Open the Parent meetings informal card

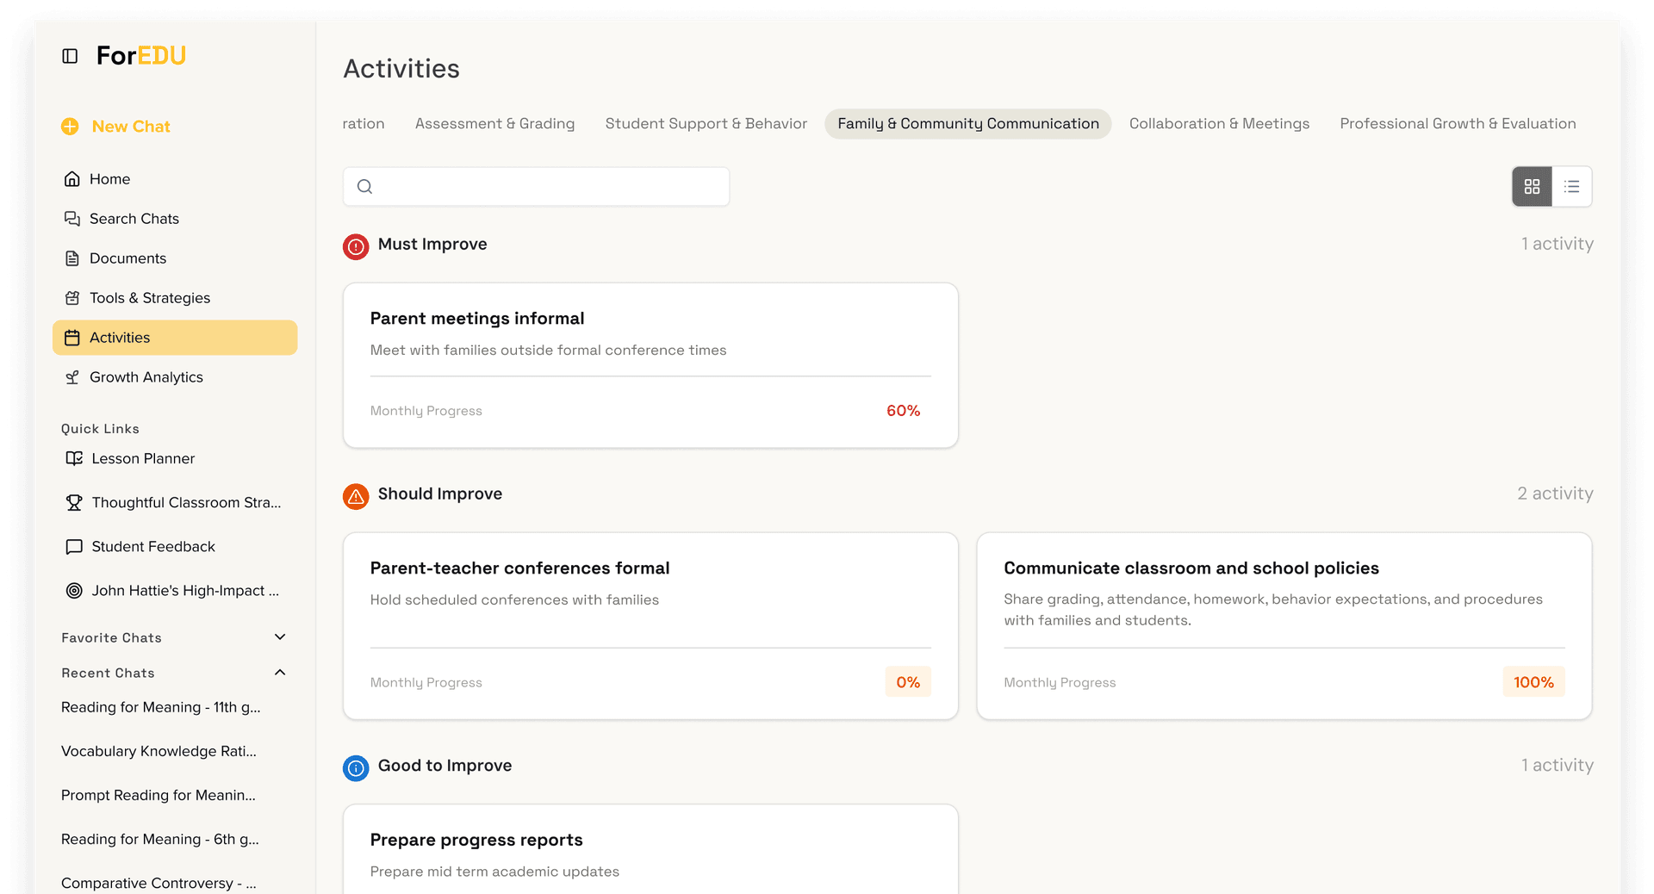click(x=650, y=365)
